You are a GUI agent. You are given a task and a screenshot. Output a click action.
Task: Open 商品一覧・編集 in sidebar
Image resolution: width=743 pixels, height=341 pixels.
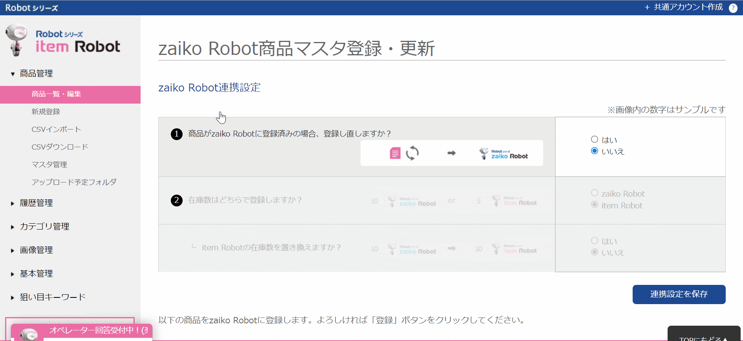pyautogui.click(x=70, y=95)
